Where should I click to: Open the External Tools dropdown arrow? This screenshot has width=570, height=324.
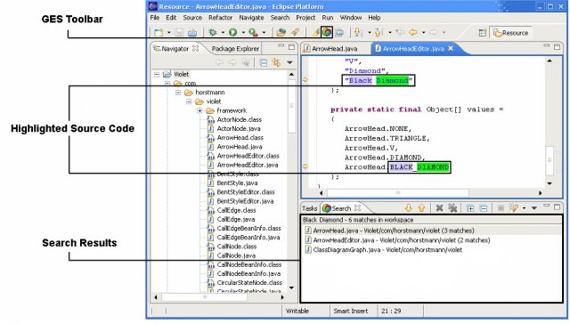(x=264, y=33)
